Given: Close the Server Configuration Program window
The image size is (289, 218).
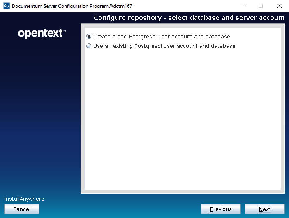Looking at the screenshot, I should pos(280,6).
